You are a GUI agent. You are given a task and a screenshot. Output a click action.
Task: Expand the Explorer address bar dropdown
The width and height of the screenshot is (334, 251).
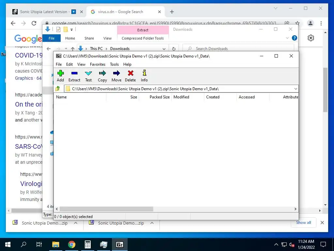[164, 49]
